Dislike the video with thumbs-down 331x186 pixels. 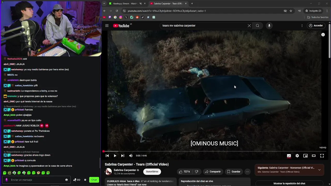pos(197,172)
